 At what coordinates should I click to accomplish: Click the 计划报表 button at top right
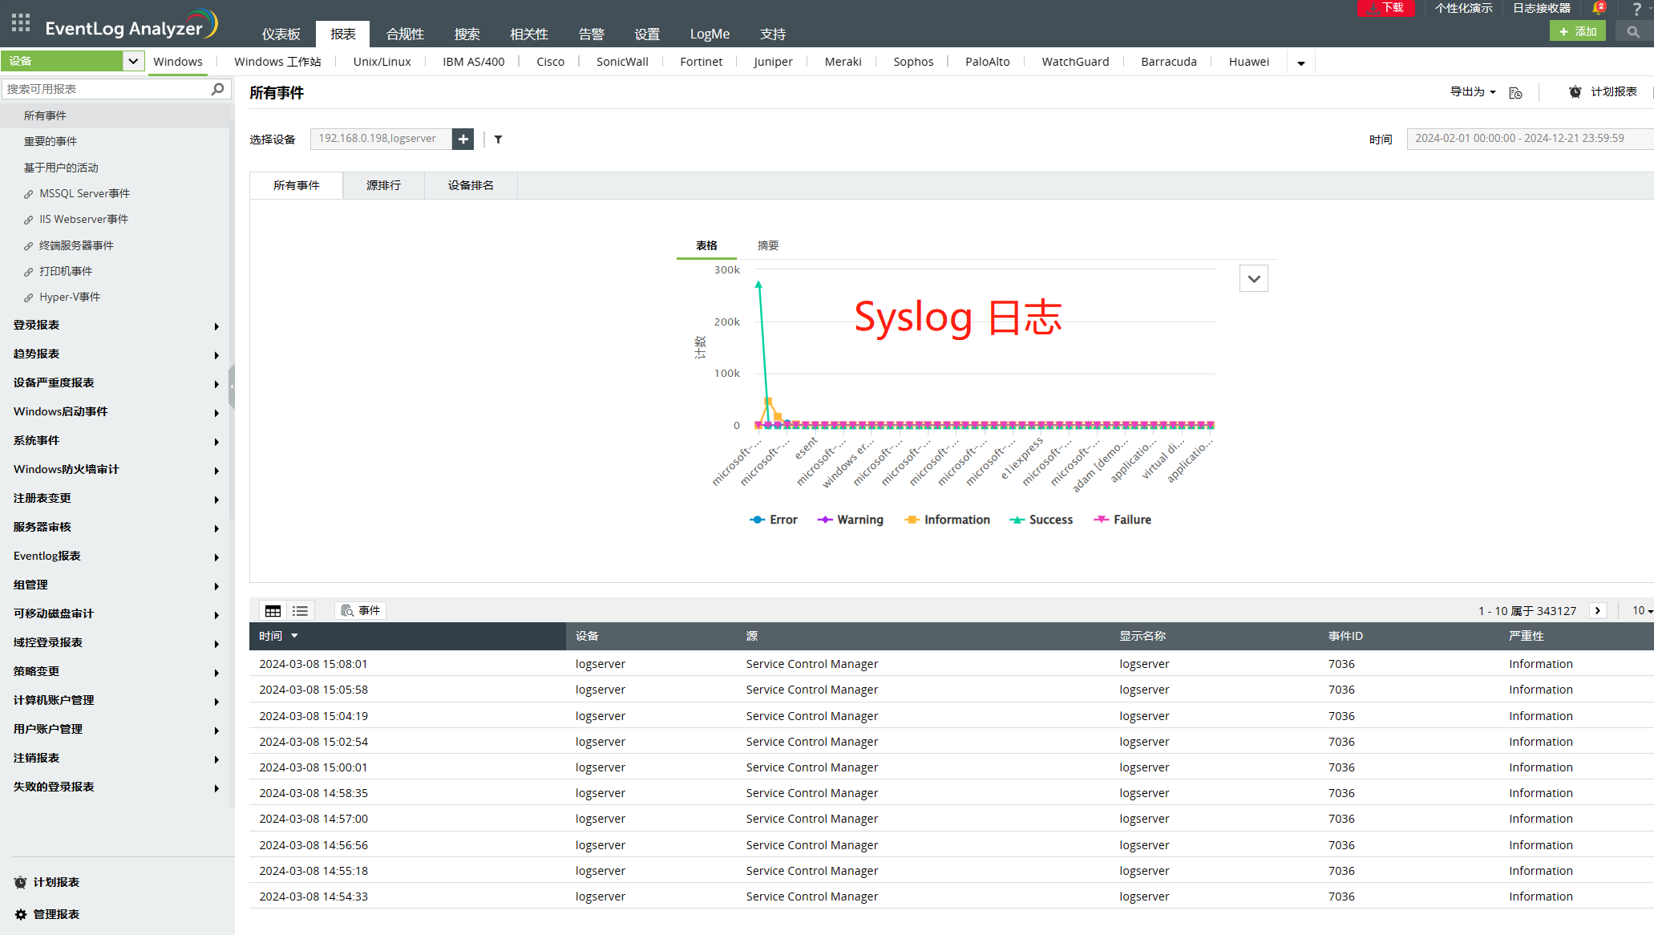click(x=1604, y=92)
